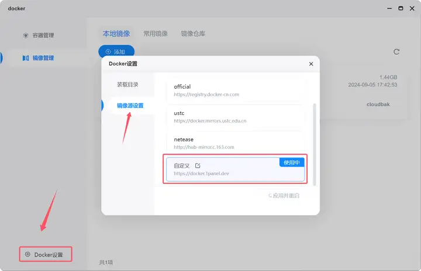Open the 装载目录 settings section
Screen dimensions: 421x271
point(127,85)
